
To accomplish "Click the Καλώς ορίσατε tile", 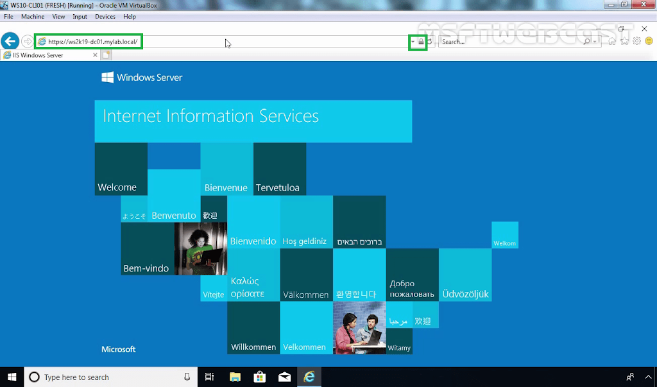I will coord(253,275).
